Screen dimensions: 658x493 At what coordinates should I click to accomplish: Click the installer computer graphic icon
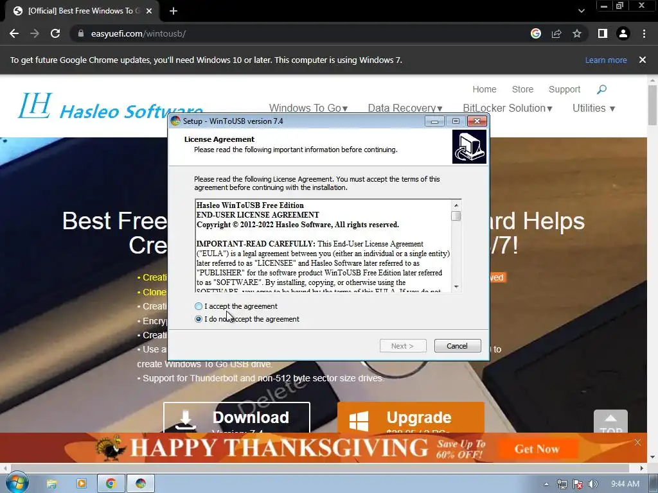point(469,146)
